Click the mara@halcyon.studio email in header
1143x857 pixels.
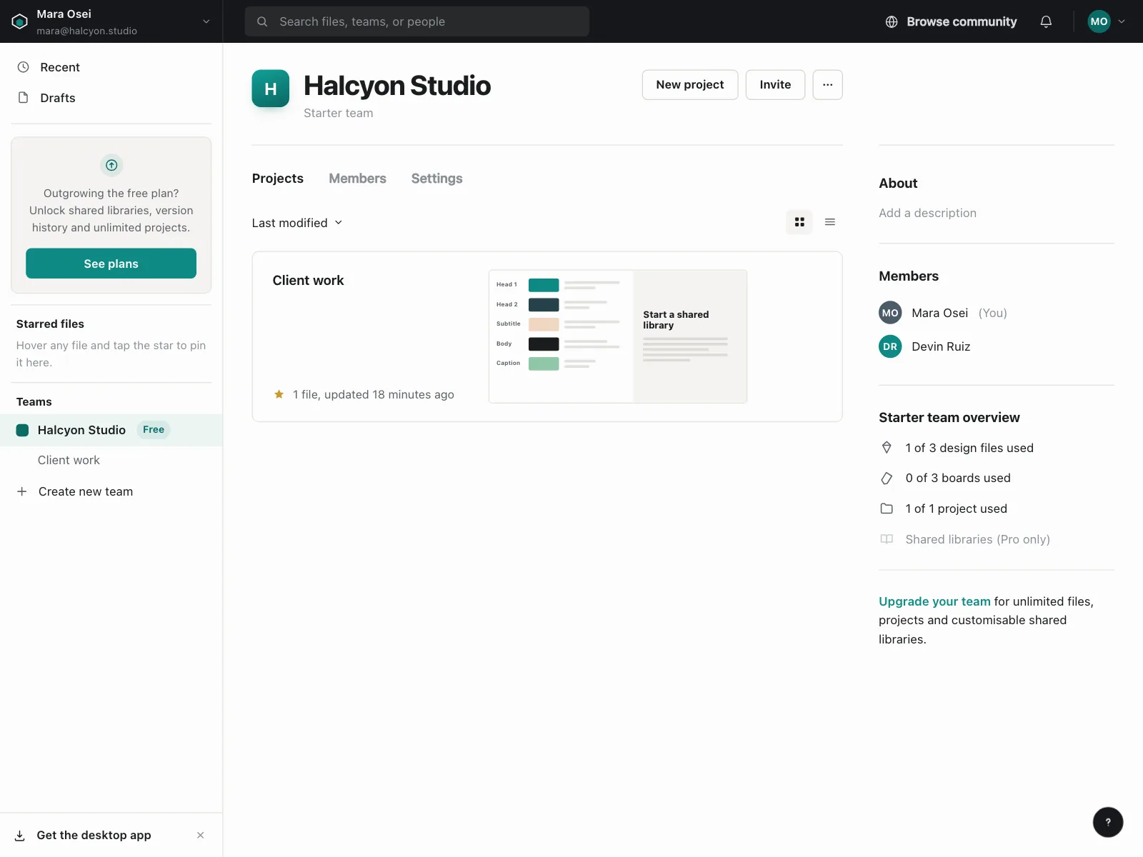point(87,31)
